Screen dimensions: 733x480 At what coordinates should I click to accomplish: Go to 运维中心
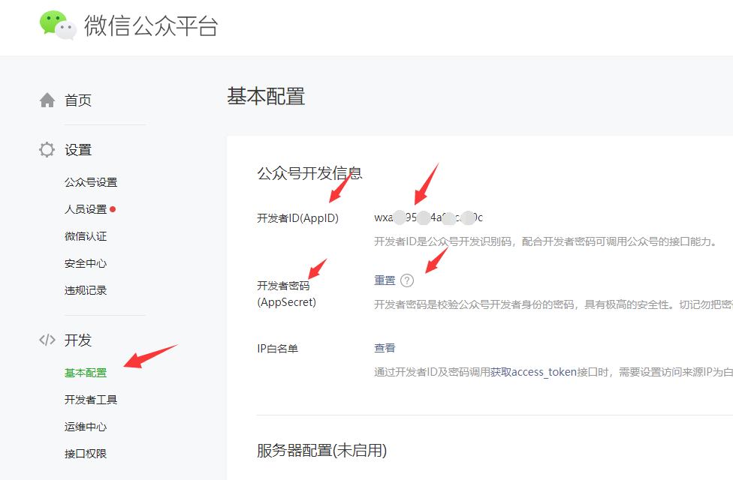[x=86, y=427]
